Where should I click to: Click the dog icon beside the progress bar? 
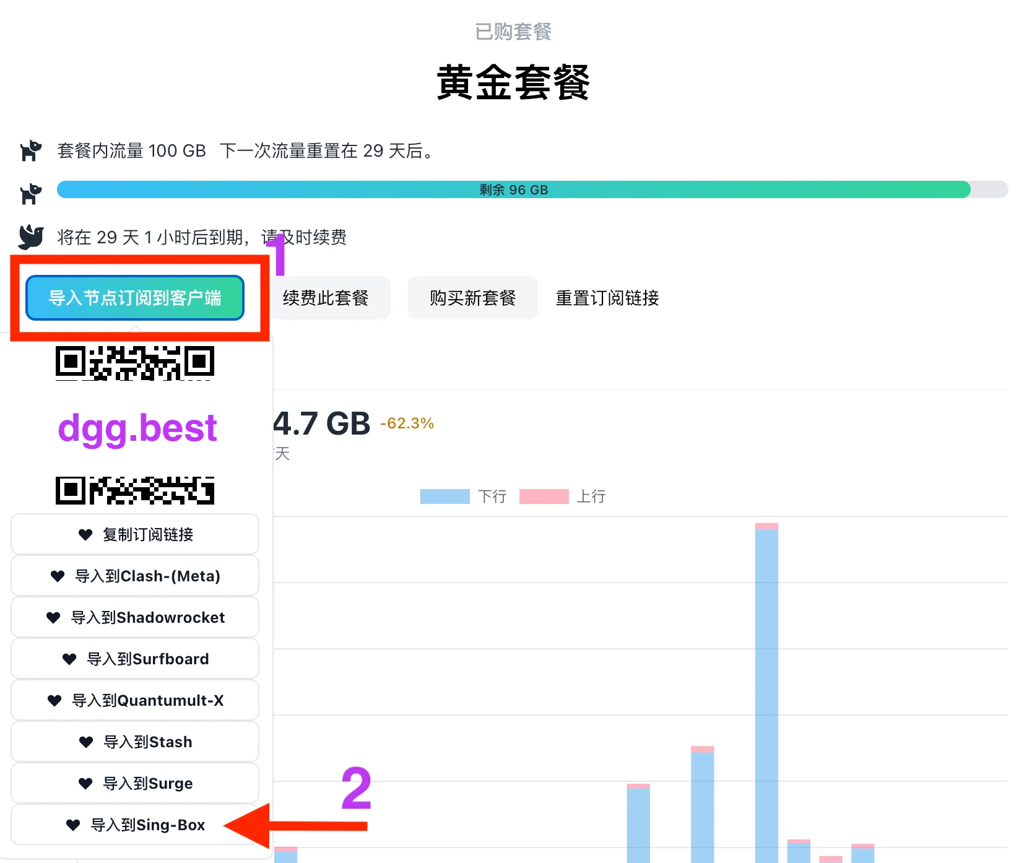(x=30, y=194)
